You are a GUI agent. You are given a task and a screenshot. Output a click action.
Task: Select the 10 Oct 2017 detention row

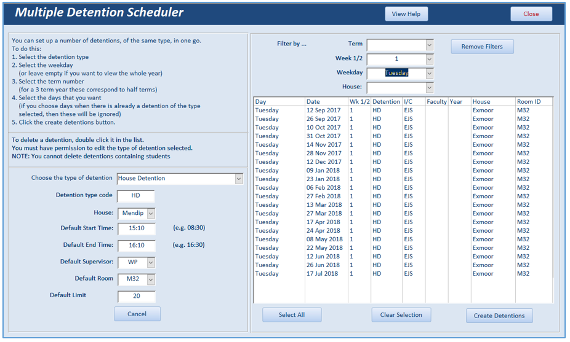(403, 128)
